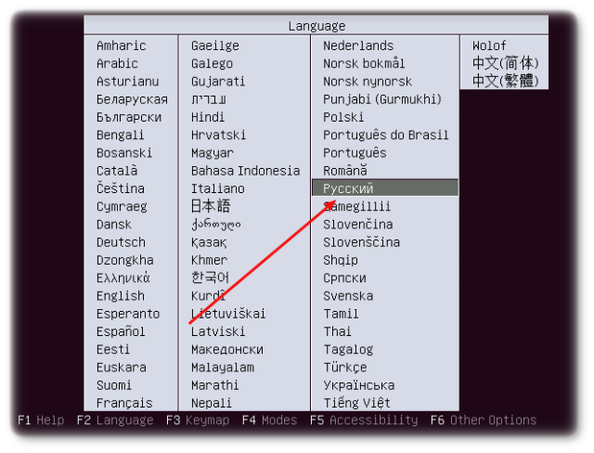Click F2 Language in bottom bar
The image size is (594, 453).
coord(114,421)
